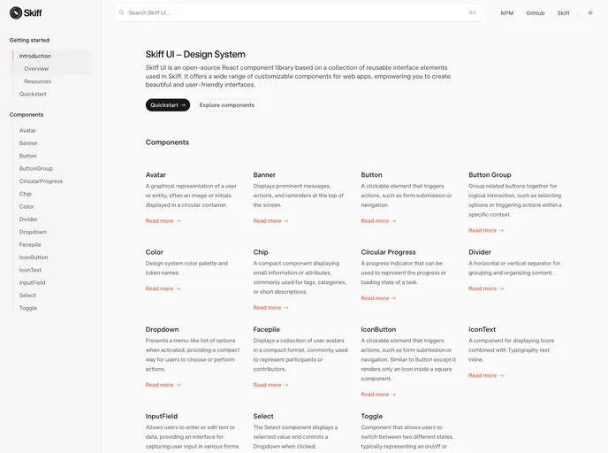
Task: Click Read more arrow under Chip
Action: [271, 308]
